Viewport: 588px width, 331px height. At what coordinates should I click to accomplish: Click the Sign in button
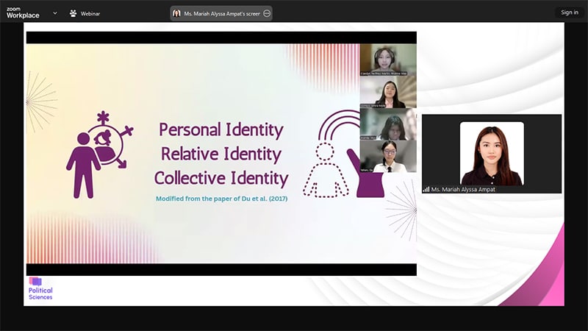click(x=569, y=13)
